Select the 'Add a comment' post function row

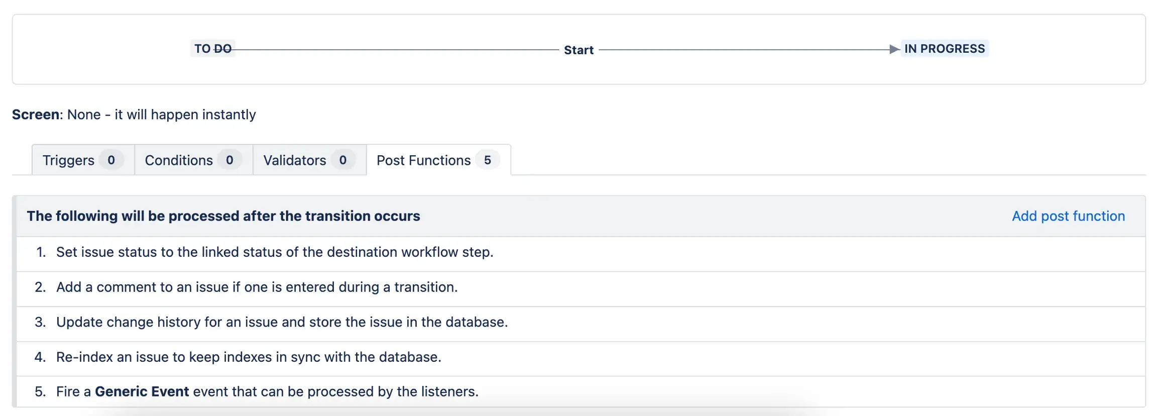pyautogui.click(x=257, y=287)
